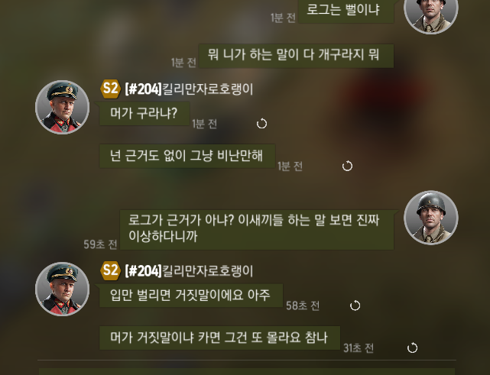Select the '넌 근거도 없이 그냥 비난만해' bubble
The image size is (490, 375).
(x=187, y=156)
